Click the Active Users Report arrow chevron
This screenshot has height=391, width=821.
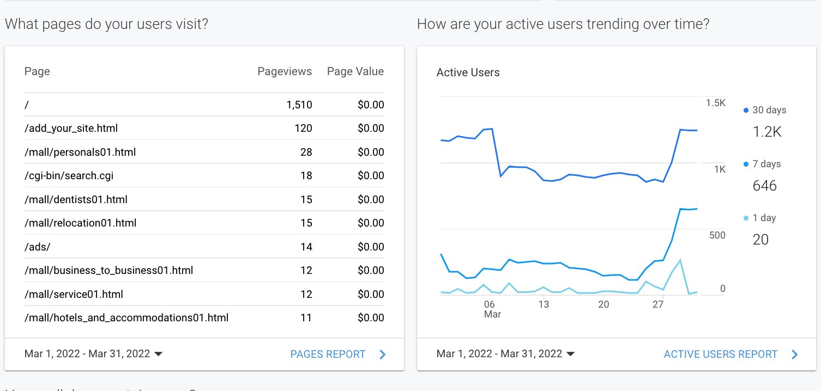point(795,355)
